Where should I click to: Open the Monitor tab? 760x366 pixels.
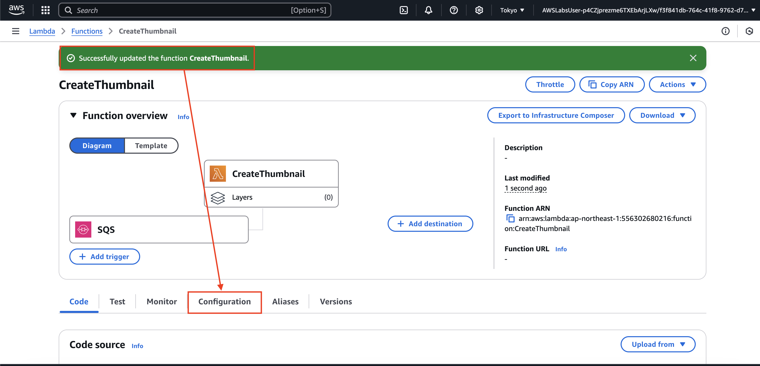(x=162, y=302)
